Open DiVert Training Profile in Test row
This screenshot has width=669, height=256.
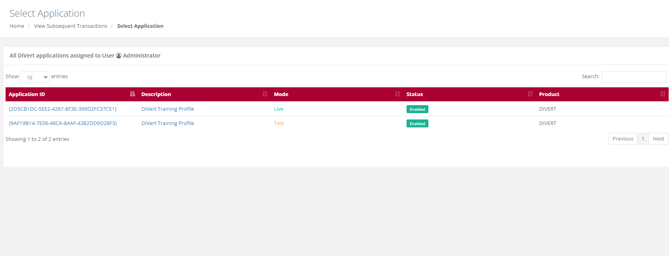point(168,123)
